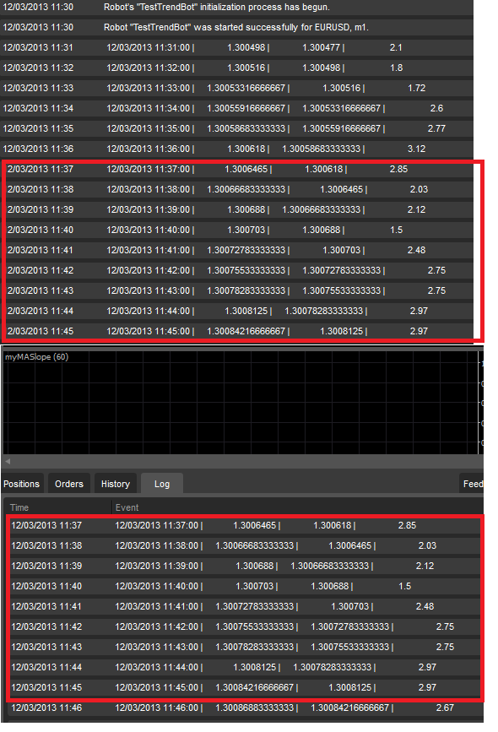Switch to the Positions tab

22,484
